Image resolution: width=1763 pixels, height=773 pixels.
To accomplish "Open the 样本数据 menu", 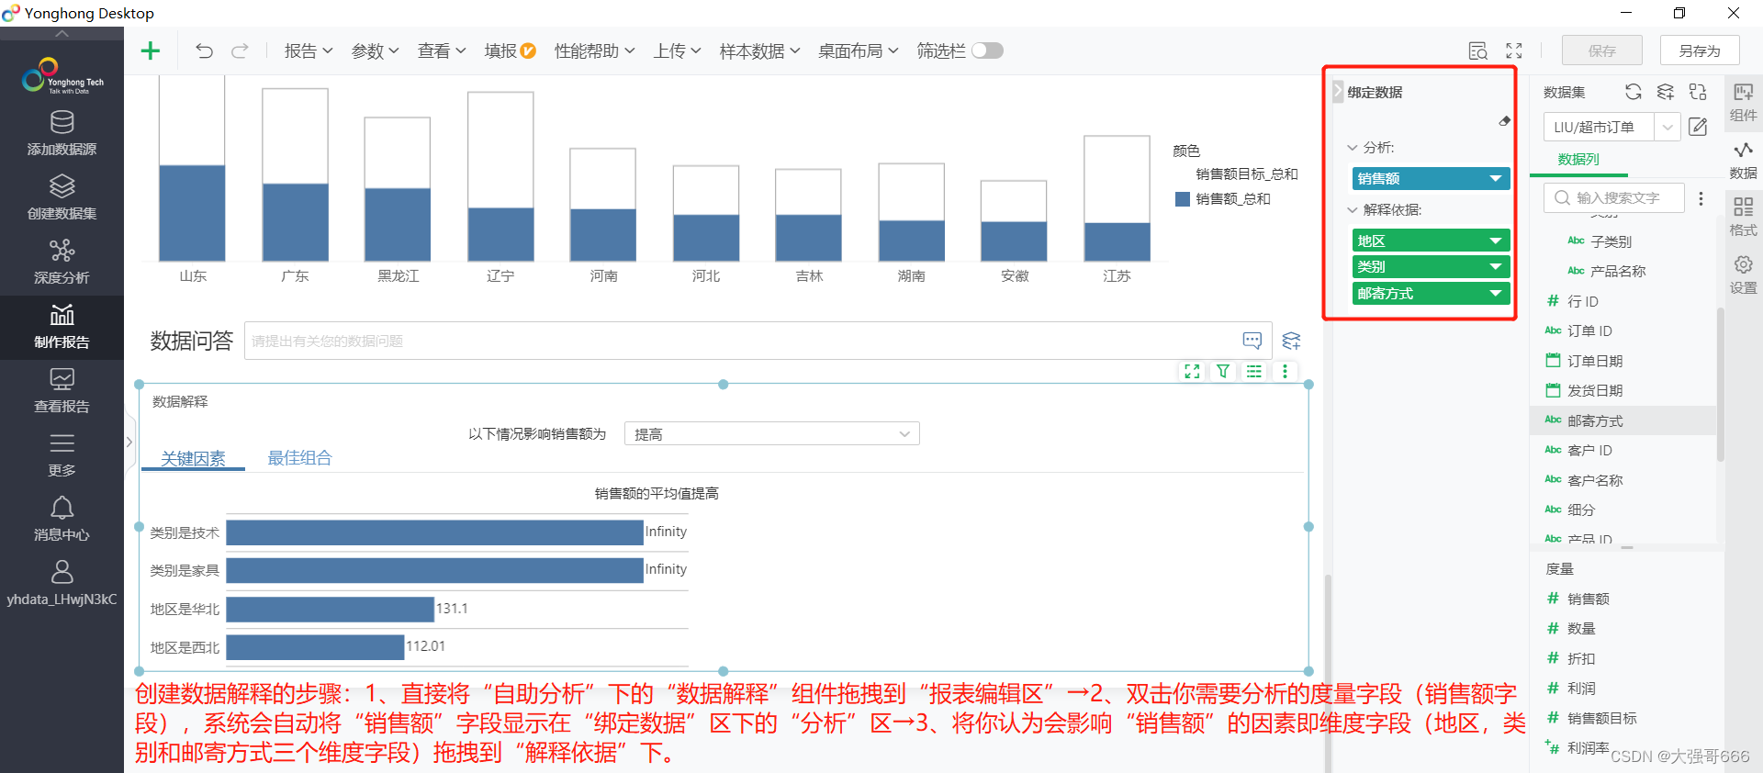I will (759, 51).
